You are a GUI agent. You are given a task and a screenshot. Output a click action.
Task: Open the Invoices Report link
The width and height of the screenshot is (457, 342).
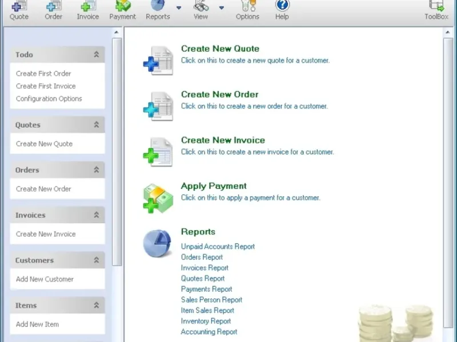point(205,268)
